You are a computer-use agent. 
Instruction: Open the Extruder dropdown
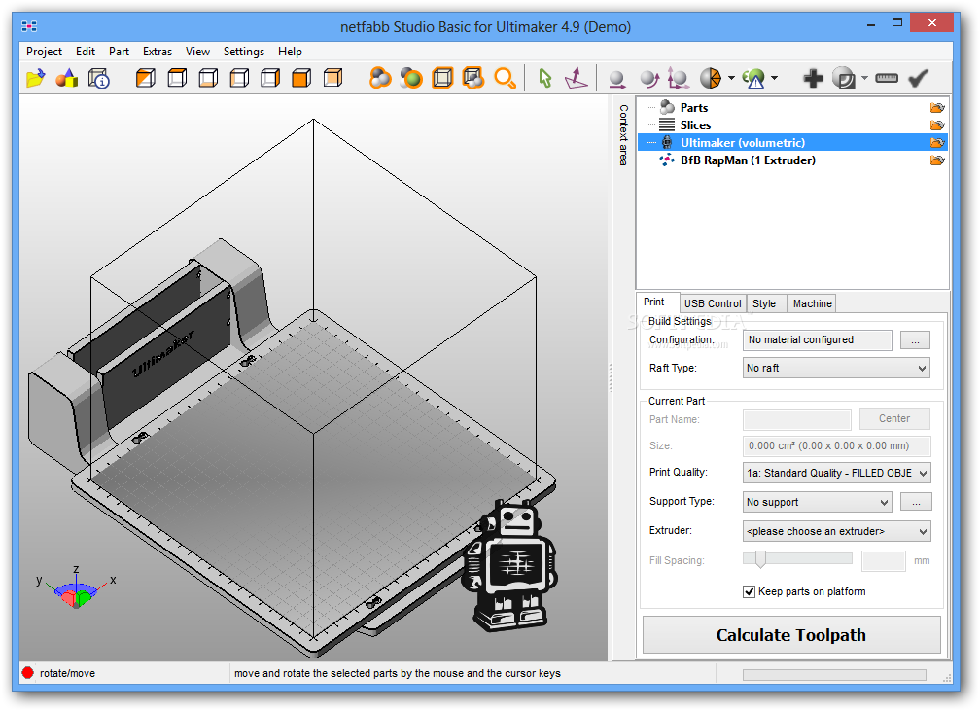coord(836,531)
